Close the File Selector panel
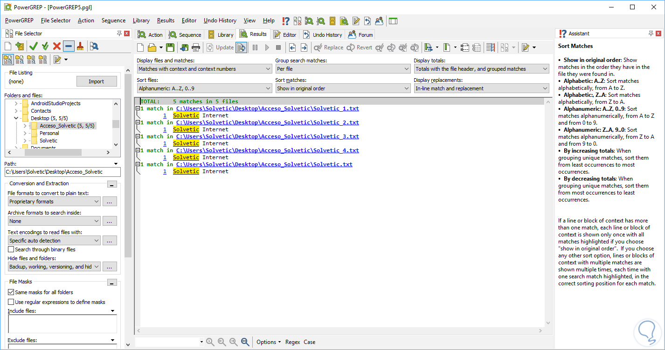 [127, 34]
